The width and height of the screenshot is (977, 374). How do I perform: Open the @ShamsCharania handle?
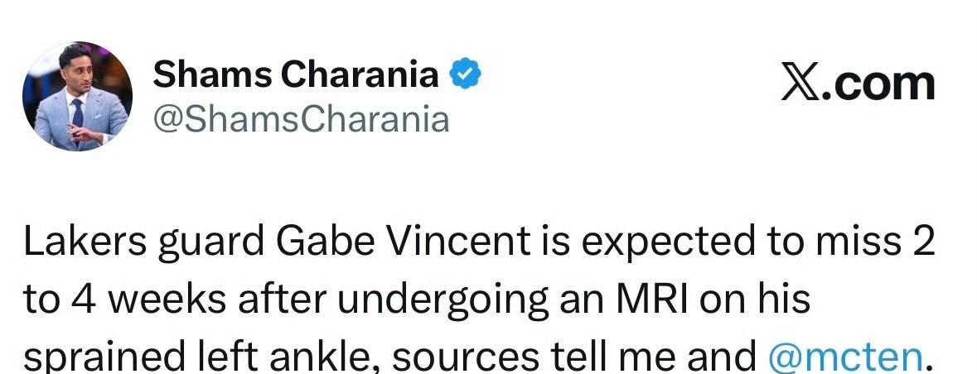(301, 120)
